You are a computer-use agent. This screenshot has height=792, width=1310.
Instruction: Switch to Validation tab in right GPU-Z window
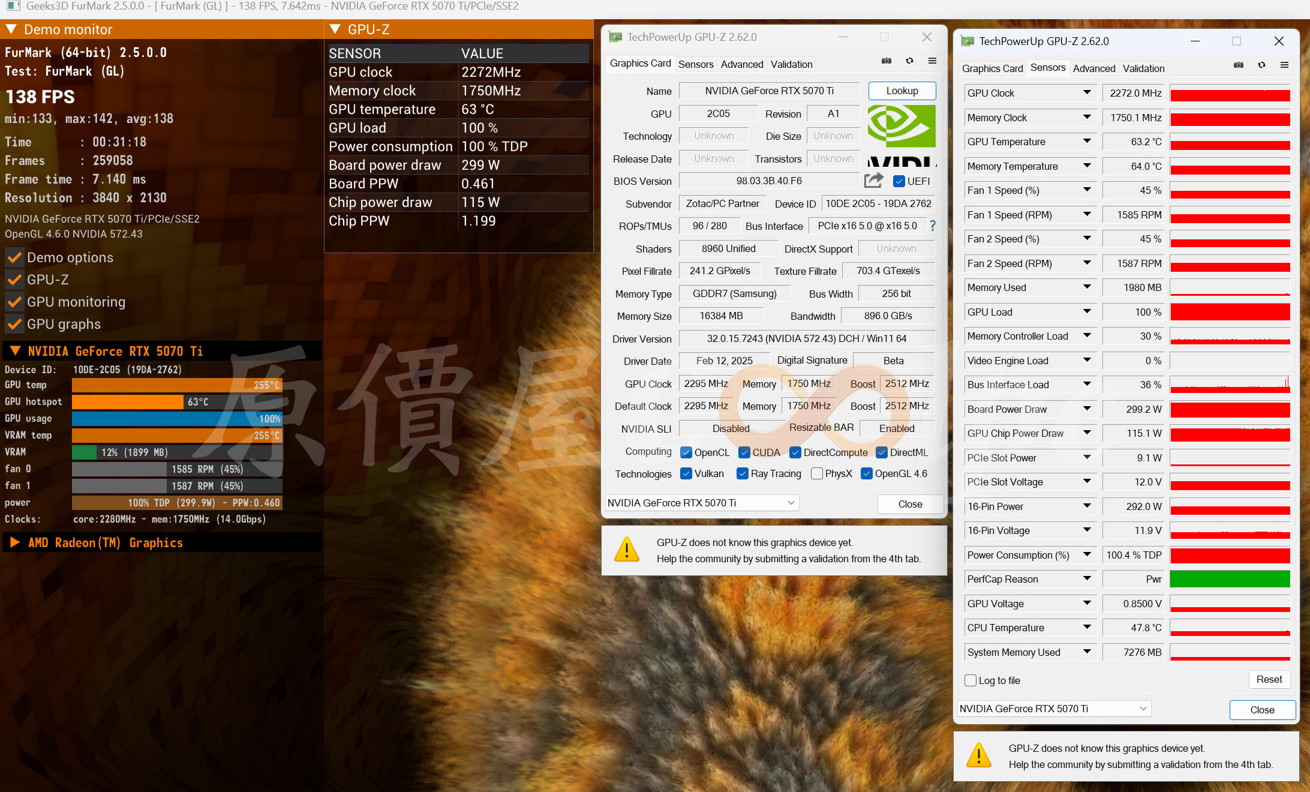1144,68
